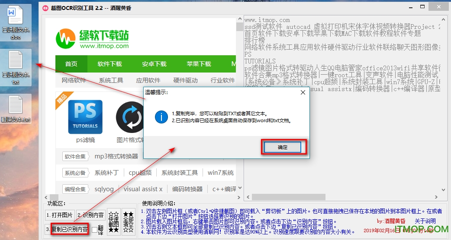The width and height of the screenshot is (451, 240).
Task: Click the www.itmop.com line in recognized text
Action: pos(267,20)
